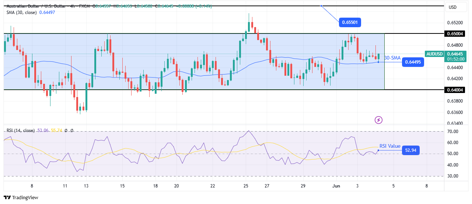This screenshot has width=472, height=204.
Task: Click the RSI Value text annotation
Action: [x=390, y=146]
